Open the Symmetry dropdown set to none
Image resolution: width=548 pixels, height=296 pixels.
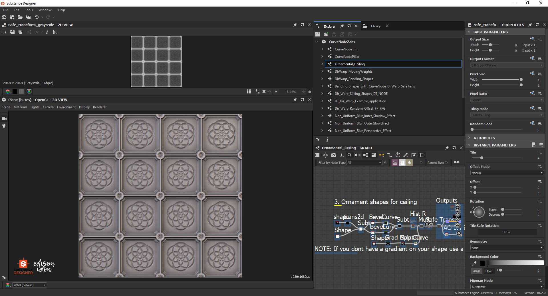pyautogui.click(x=507, y=248)
